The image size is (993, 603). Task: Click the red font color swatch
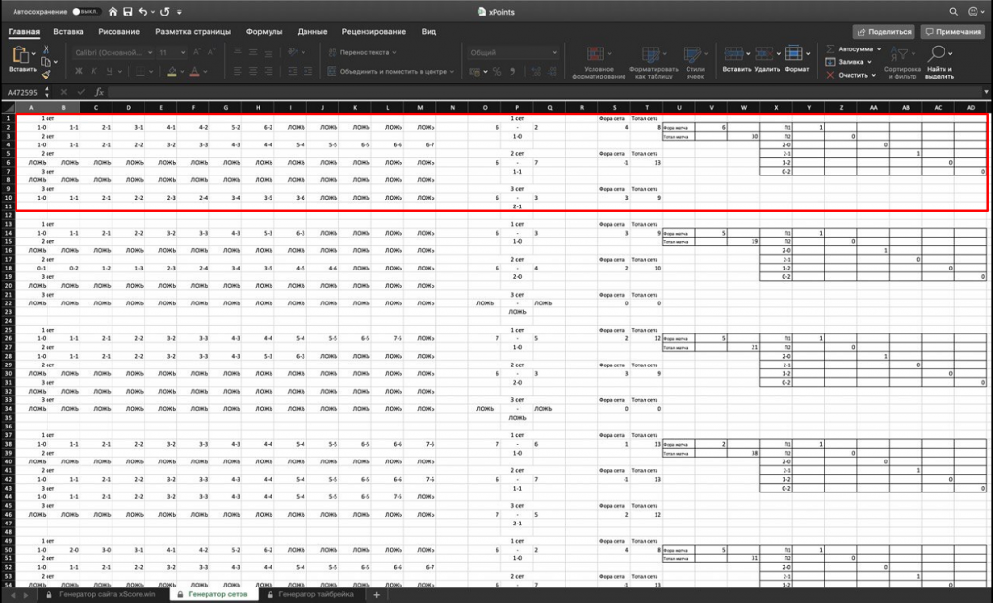(195, 71)
